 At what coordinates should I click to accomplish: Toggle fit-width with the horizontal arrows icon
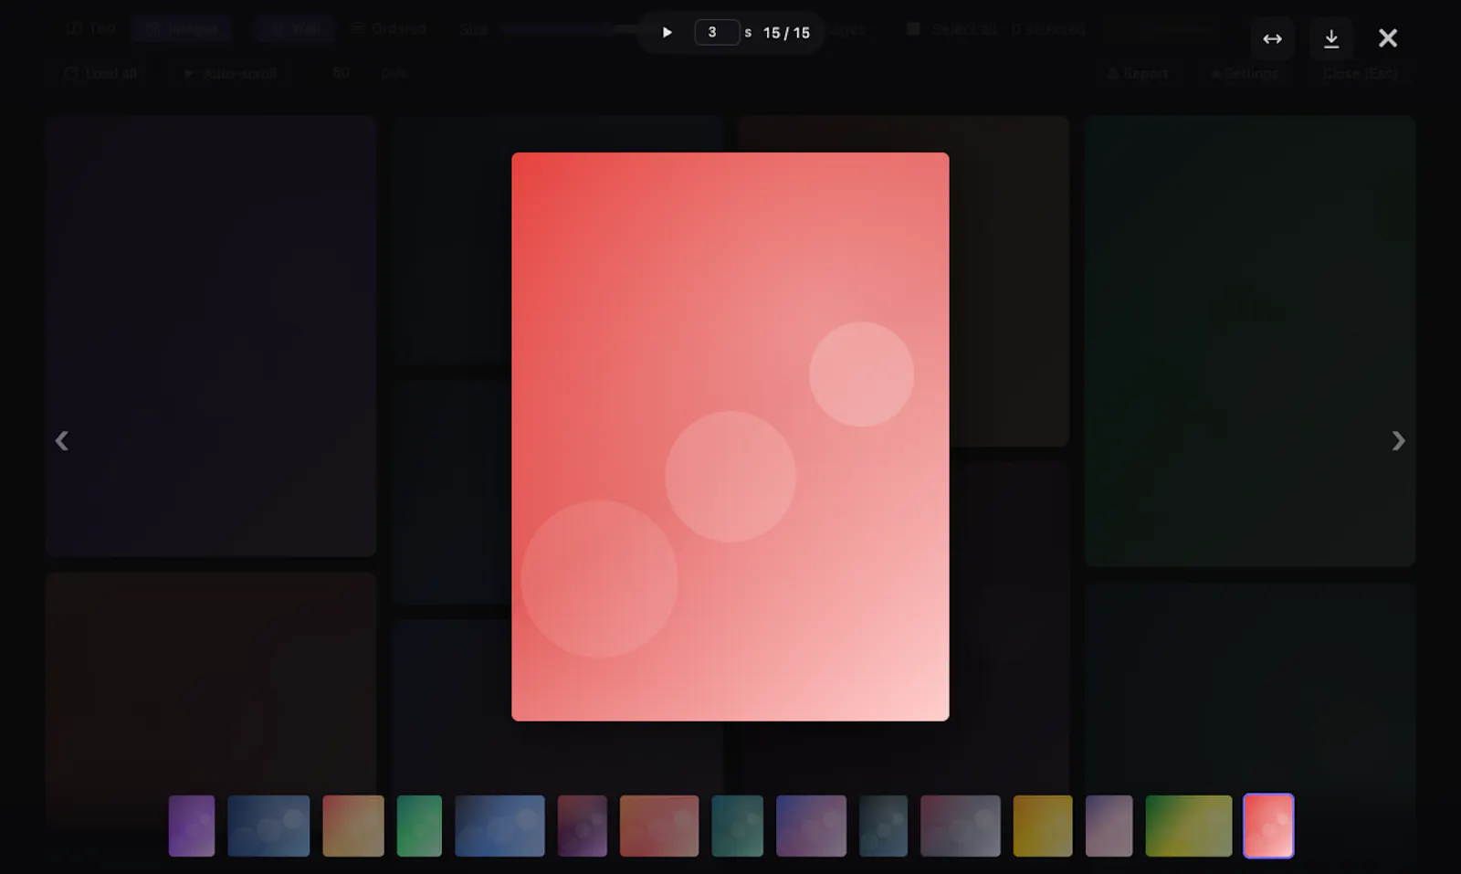pos(1272,38)
